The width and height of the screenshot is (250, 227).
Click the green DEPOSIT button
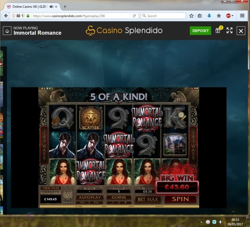coord(200,31)
